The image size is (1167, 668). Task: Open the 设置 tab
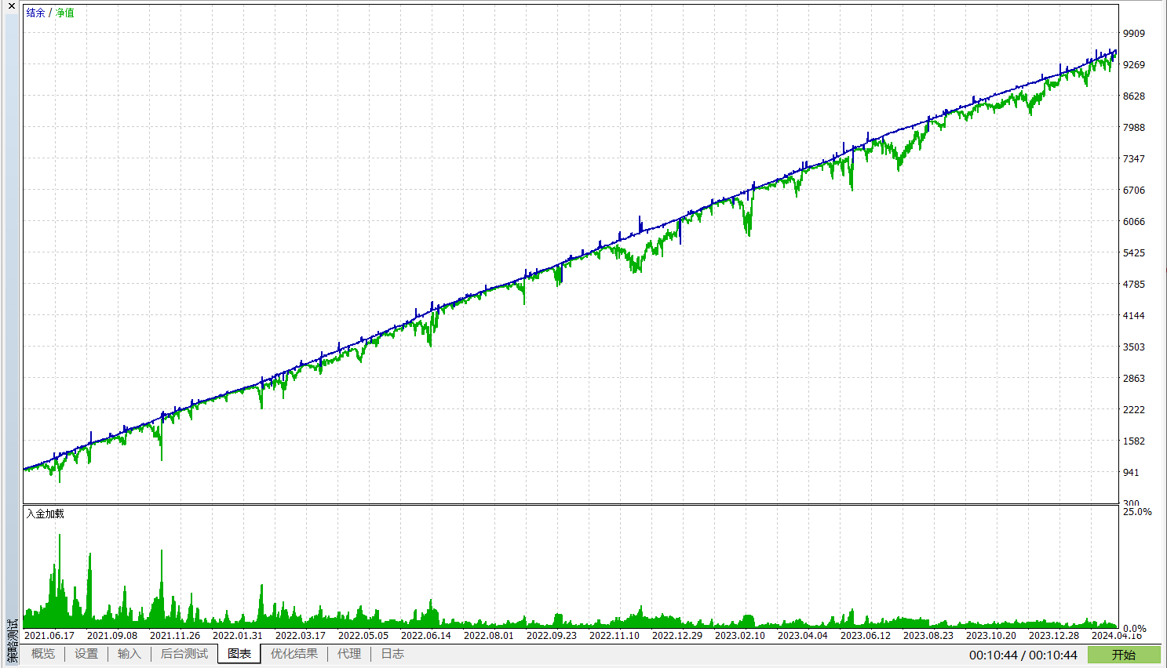(86, 654)
